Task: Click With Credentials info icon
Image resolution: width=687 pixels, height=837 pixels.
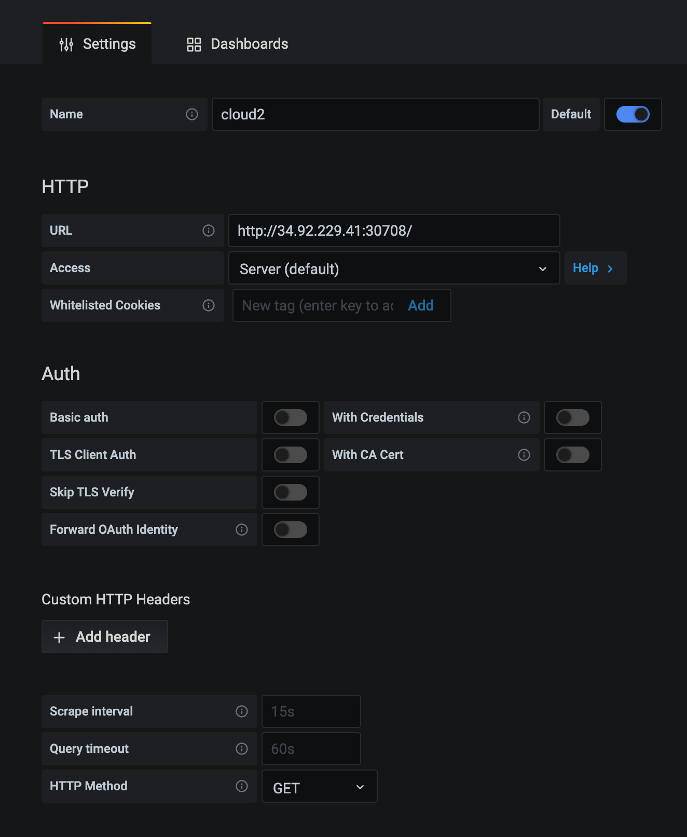Action: pyautogui.click(x=524, y=417)
